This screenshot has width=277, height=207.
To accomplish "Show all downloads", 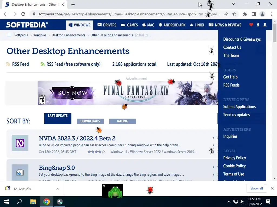I will 256,188.
